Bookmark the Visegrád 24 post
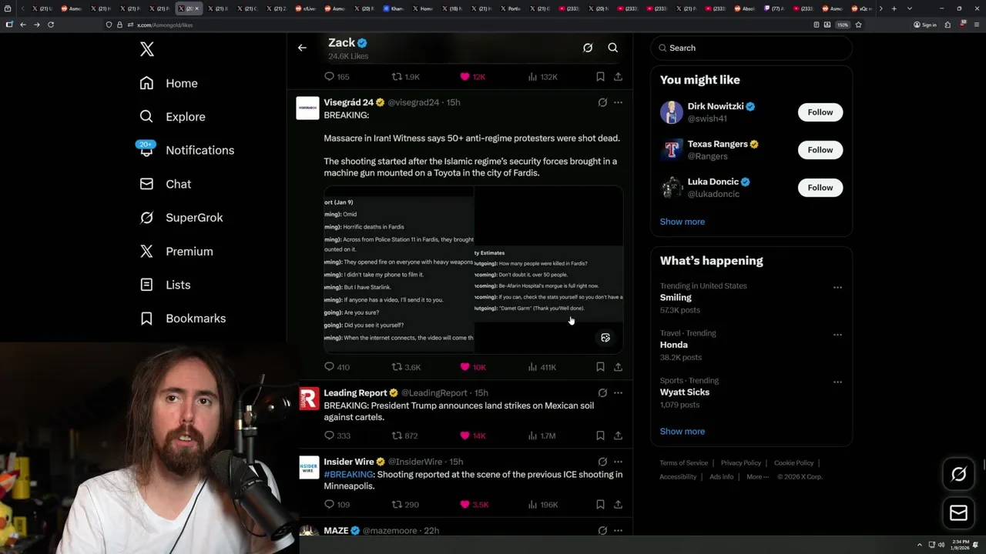This screenshot has height=554, width=986. [x=600, y=367]
